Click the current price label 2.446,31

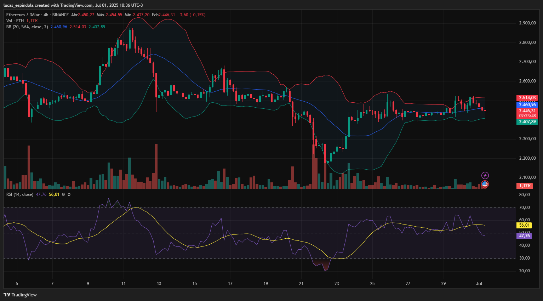click(527, 111)
